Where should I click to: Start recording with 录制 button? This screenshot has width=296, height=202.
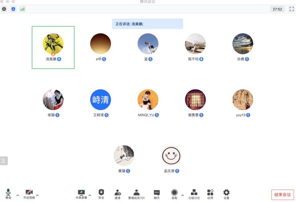pyautogui.click(x=174, y=194)
